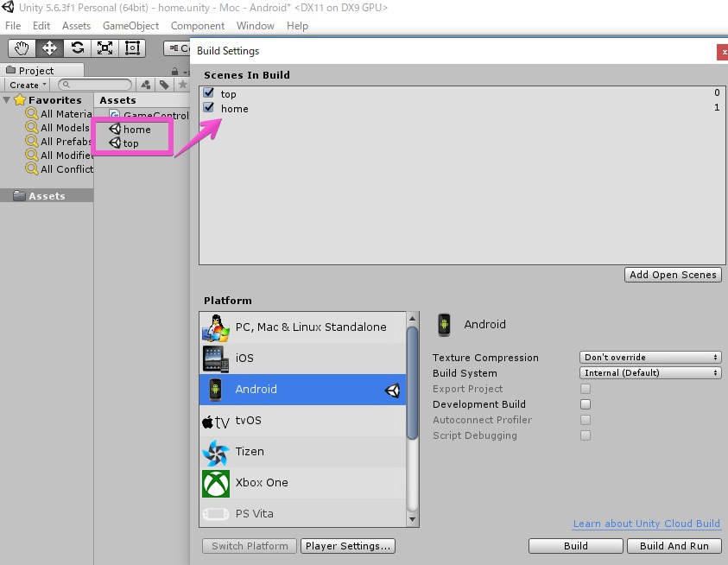The width and height of the screenshot is (728, 565).
Task: Uncheck the top scene in build
Action: [208, 93]
